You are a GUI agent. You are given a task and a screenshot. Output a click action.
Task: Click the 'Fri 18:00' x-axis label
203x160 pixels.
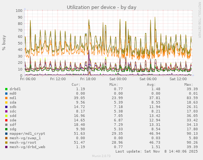(88, 79)
